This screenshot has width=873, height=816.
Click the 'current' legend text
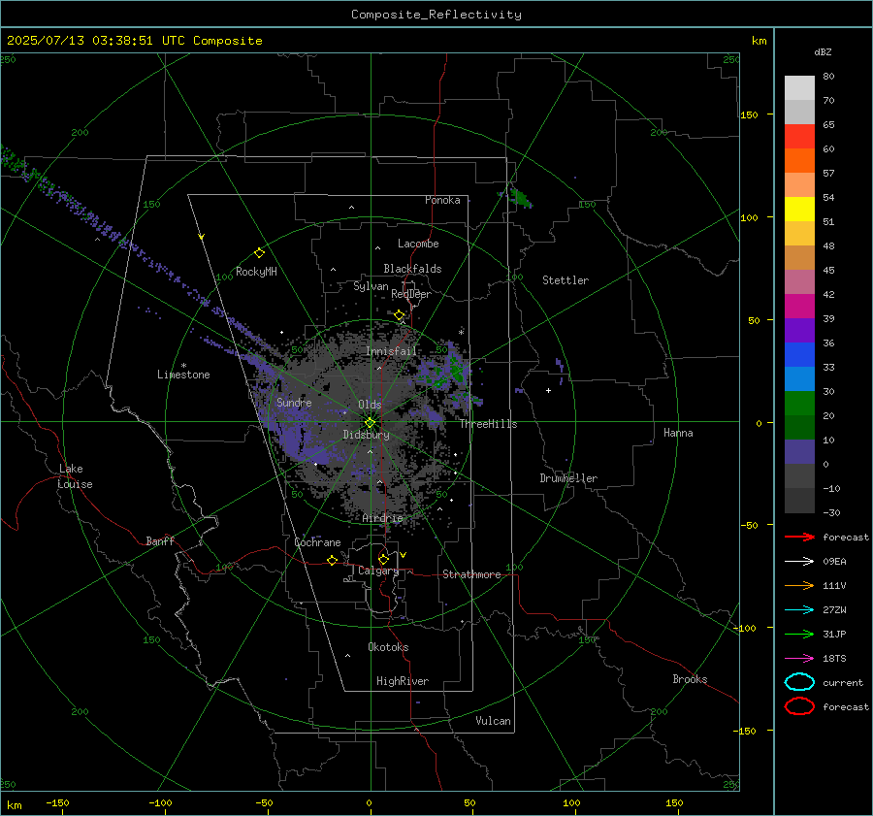coord(843,683)
